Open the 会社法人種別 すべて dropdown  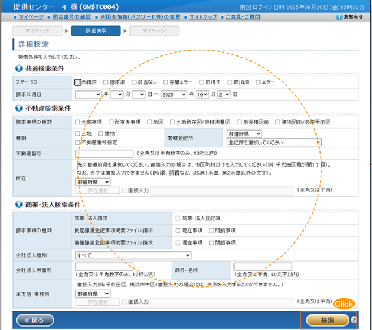(x=133, y=255)
